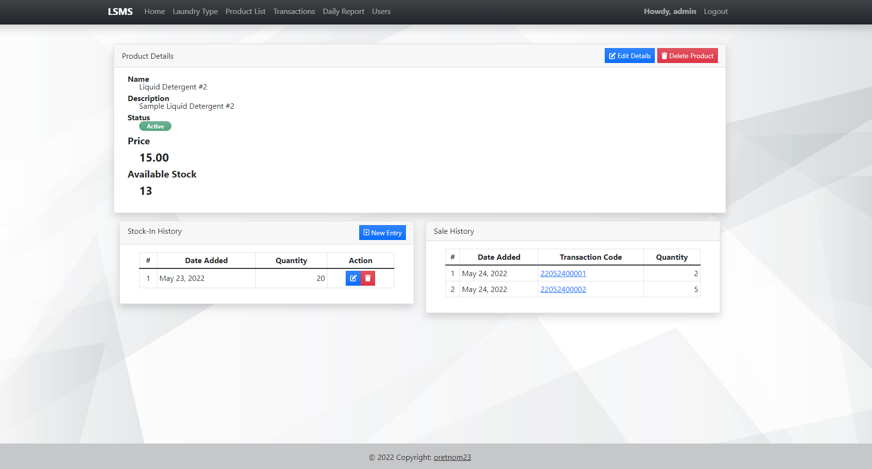Screen dimensions: 872x469
Task: Click the Stock-In History panel title
Action: click(155, 231)
